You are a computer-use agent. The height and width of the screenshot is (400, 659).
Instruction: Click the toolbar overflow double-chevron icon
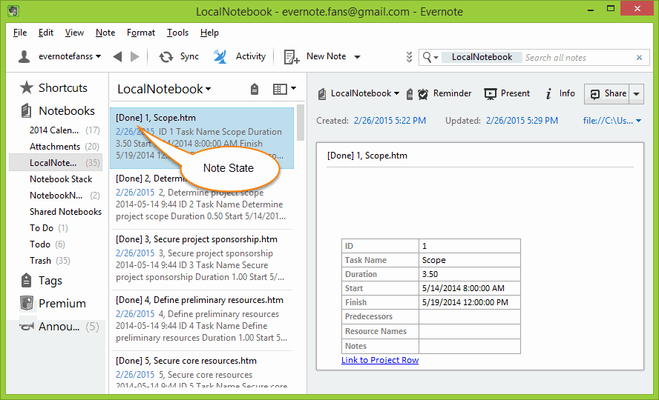point(409,57)
